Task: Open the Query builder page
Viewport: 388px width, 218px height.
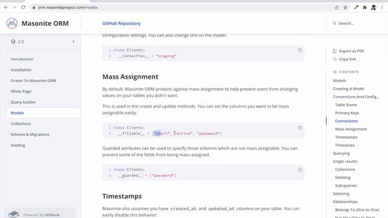Action: point(23,102)
